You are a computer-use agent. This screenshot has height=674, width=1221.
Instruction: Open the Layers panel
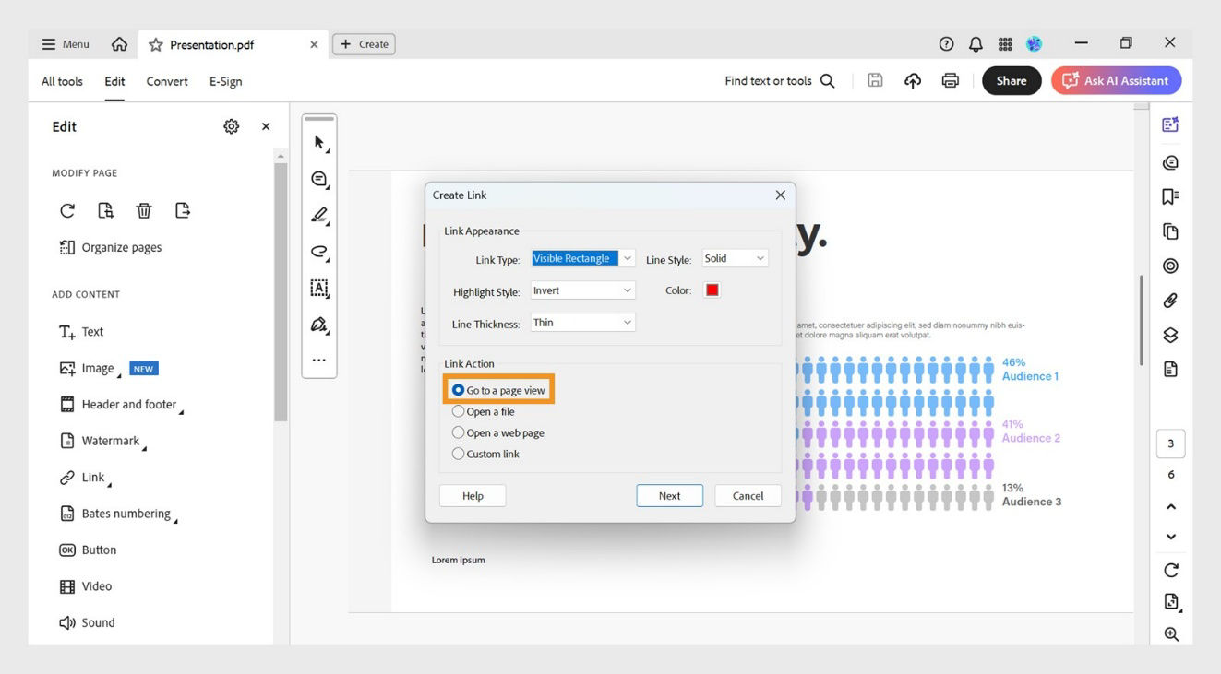(1170, 334)
